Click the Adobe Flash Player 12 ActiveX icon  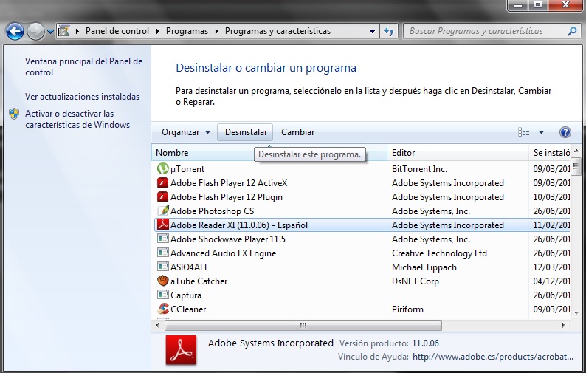(x=163, y=183)
